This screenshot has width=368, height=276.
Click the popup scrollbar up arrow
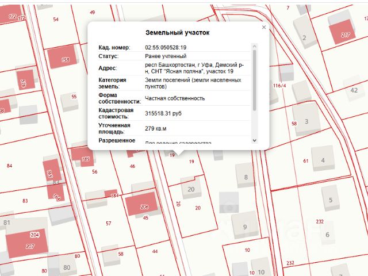pos(254,46)
